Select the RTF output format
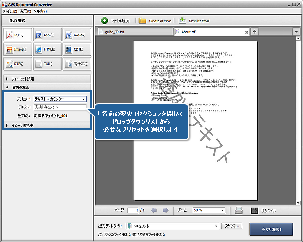 tap(18, 64)
